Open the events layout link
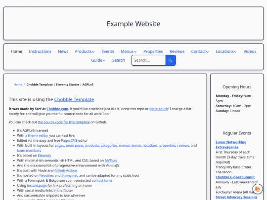 (136, 145)
